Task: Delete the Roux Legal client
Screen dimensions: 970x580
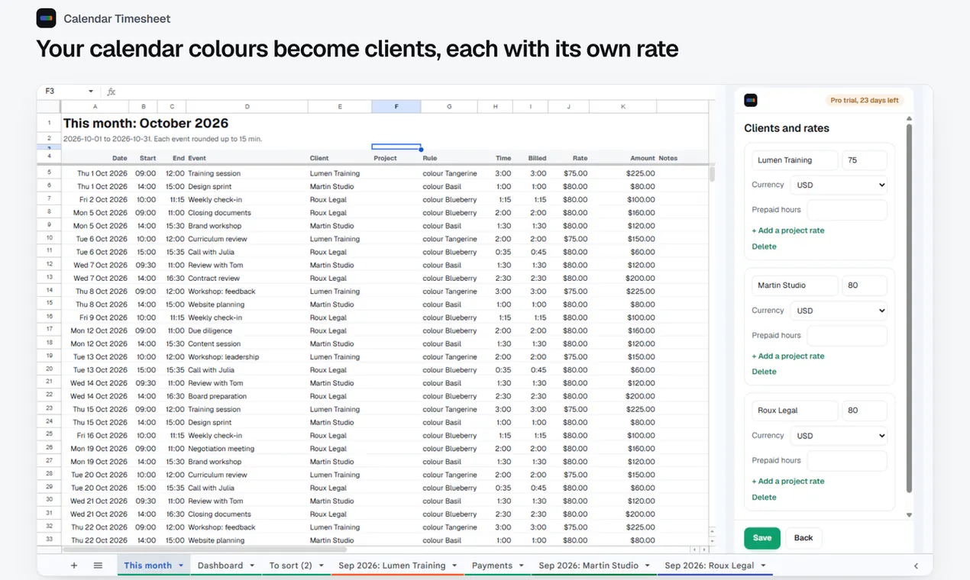Action: click(x=764, y=498)
